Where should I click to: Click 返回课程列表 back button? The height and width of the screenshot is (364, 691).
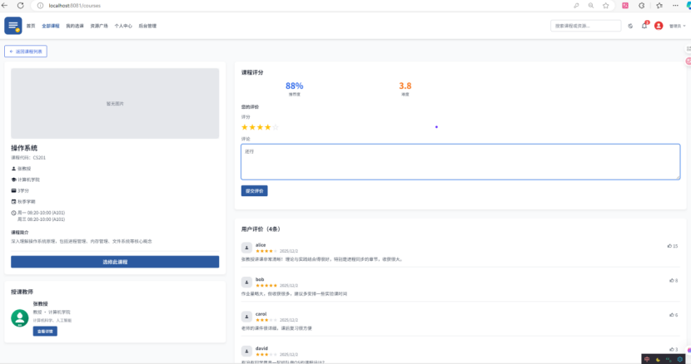pos(26,52)
